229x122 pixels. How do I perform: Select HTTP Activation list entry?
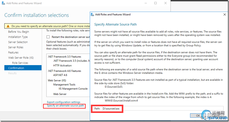pyautogui.click(x=62, y=65)
